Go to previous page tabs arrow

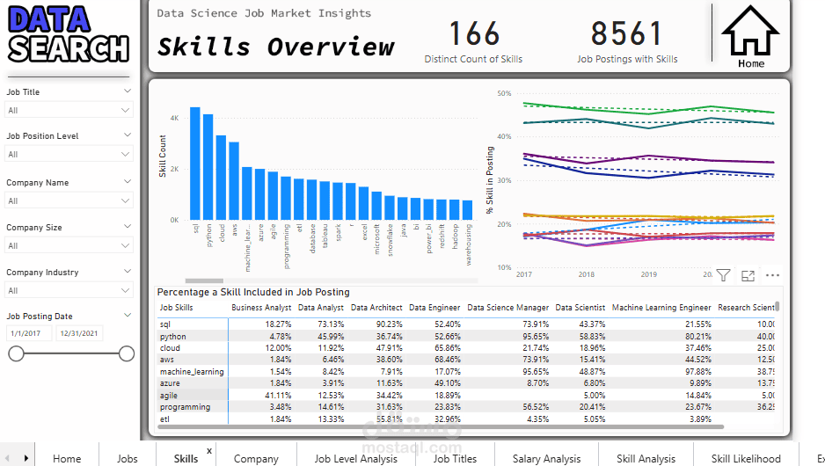click(7, 459)
